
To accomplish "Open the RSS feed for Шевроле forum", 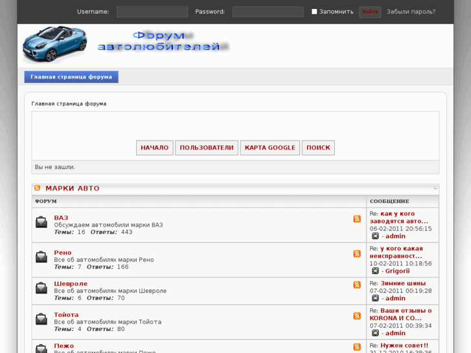I will coord(357,284).
